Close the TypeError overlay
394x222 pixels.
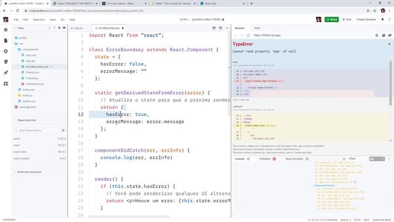389,44
